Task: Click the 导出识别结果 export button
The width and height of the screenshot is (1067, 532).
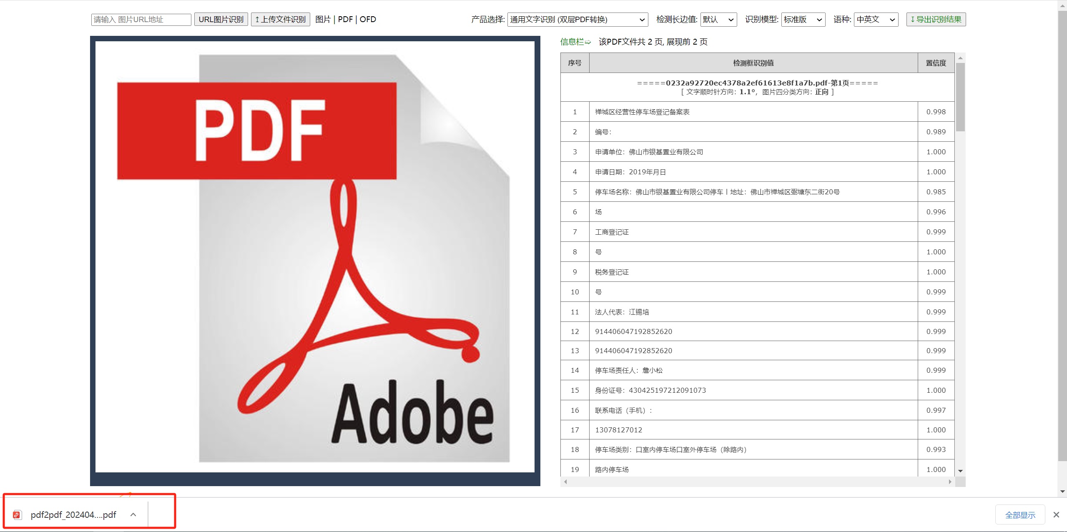Action: pyautogui.click(x=936, y=20)
